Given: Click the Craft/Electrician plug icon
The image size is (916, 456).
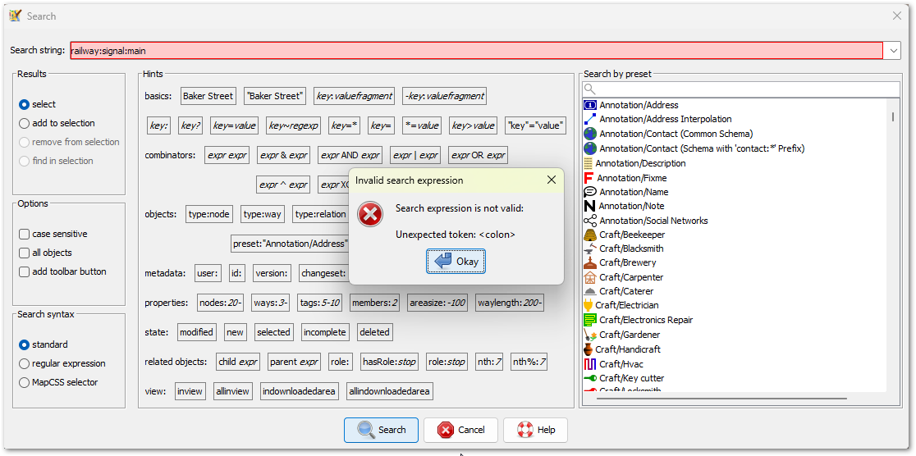Looking at the screenshot, I should (589, 305).
